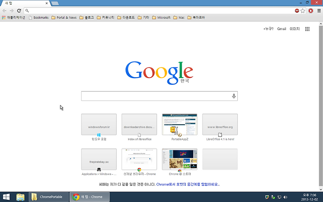Open File Explorer from the taskbar
Image resolution: width=323 pixels, height=202 pixels.
pos(20,197)
